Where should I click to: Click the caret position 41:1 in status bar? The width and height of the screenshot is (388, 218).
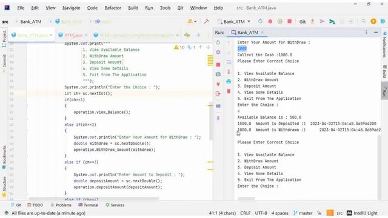tap(222, 213)
